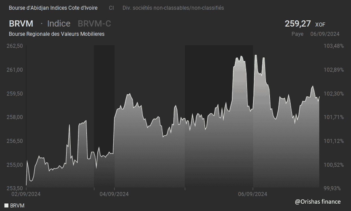The height and width of the screenshot is (211, 351).
Task: Click the 06/09/2024 x-axis date
Action: 253,194
